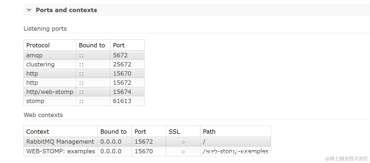The image size is (370, 163).
Task: Select the stomp protocol row
Action: click(x=84, y=101)
